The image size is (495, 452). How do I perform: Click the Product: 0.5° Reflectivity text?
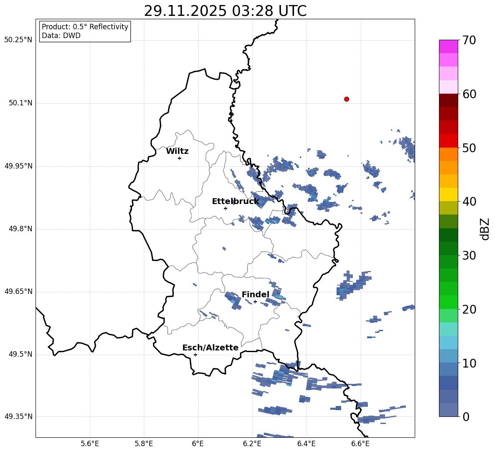click(x=85, y=27)
